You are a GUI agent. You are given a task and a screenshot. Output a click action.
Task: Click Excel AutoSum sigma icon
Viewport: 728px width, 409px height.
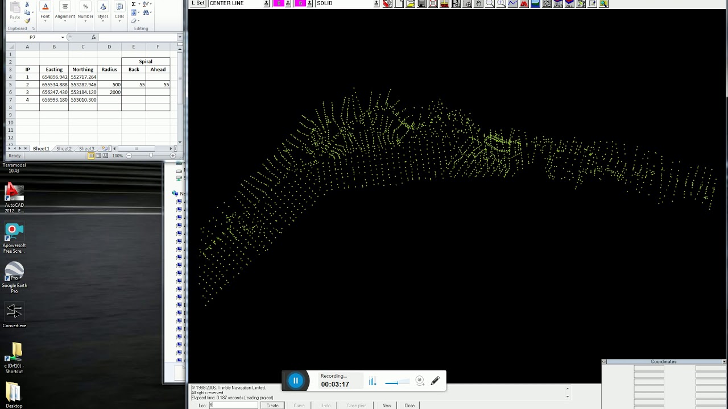[x=134, y=4]
